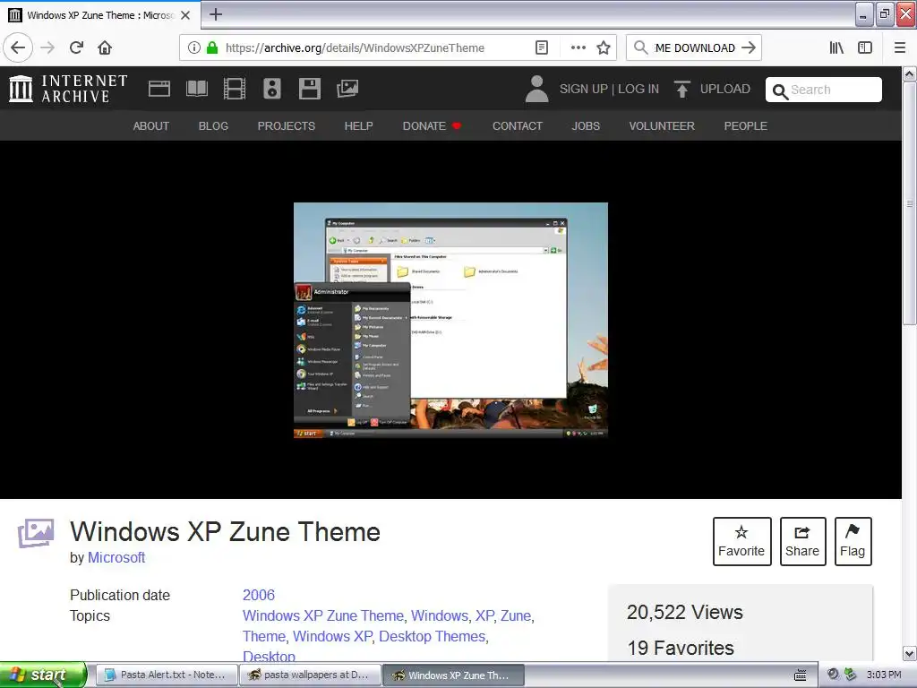Screen dimensions: 917x688
Task: Open the site information icon in address bar
Action: 194,47
